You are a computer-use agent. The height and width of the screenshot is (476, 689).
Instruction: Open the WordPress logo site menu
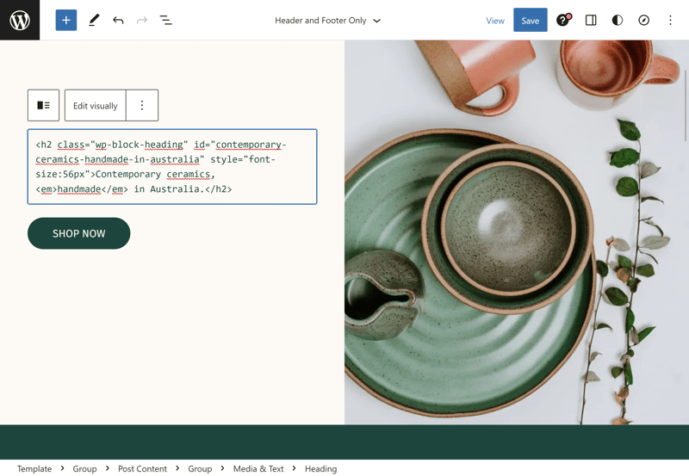coord(20,20)
